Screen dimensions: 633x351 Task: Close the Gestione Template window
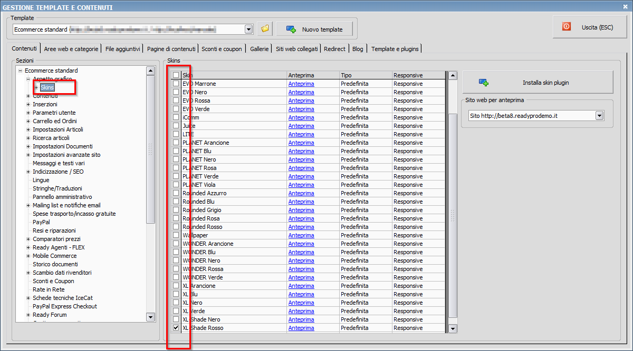point(626,6)
